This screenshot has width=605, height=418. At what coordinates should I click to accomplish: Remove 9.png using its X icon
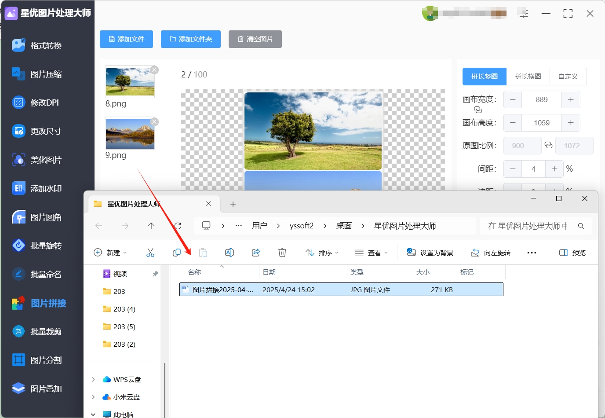154,121
